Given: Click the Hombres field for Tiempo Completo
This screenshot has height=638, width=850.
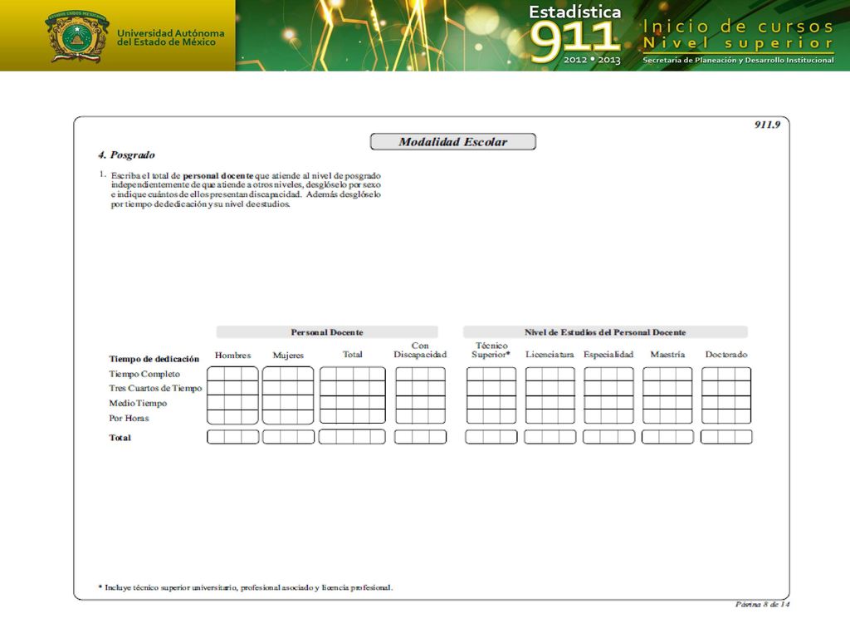Looking at the screenshot, I should (232, 374).
